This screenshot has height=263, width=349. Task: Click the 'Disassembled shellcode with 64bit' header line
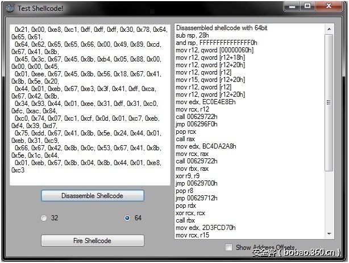tap(223, 28)
